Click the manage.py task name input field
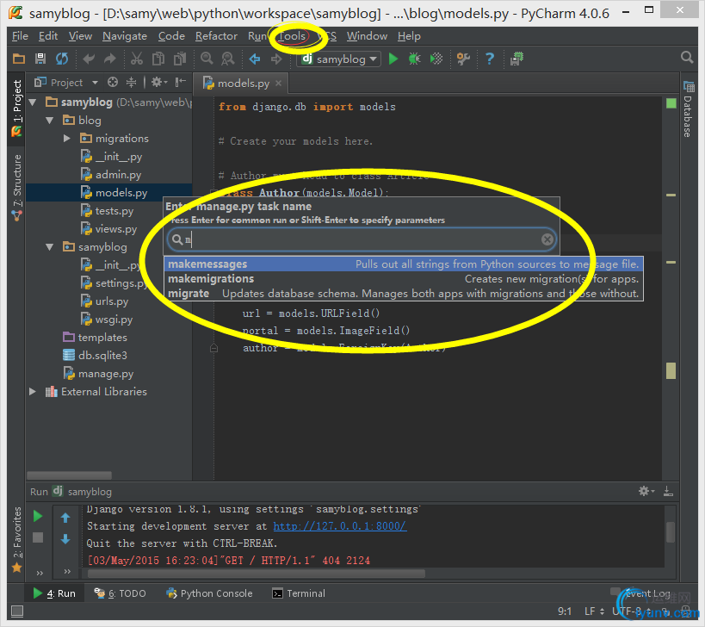The image size is (705, 627). pos(362,239)
